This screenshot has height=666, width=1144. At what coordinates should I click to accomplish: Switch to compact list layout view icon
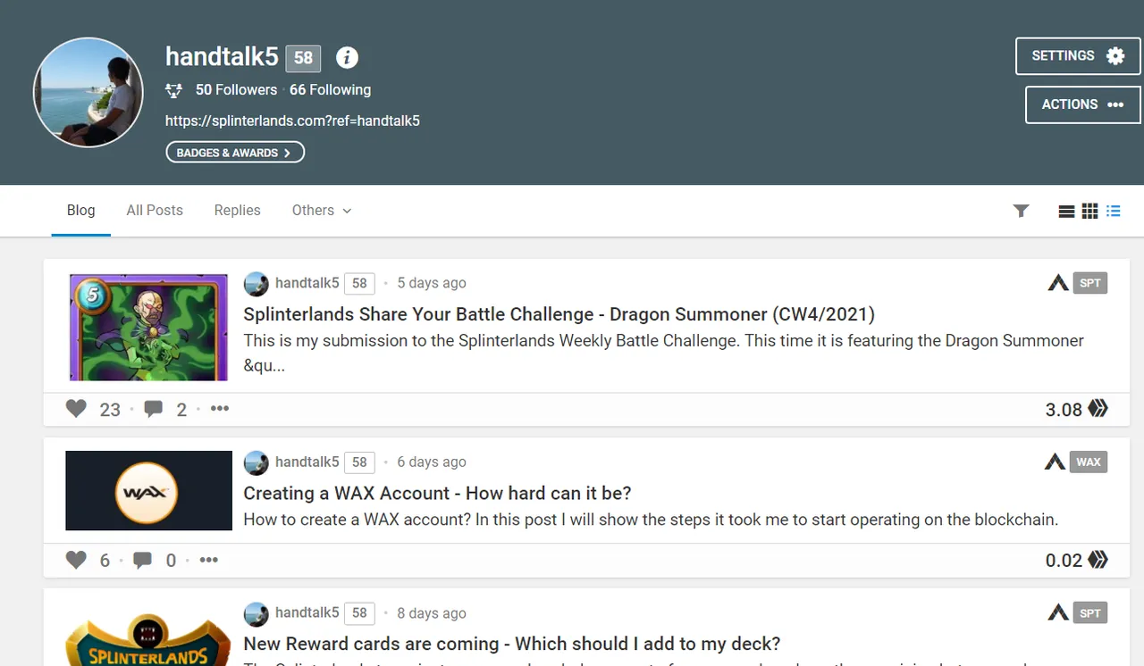(1113, 212)
